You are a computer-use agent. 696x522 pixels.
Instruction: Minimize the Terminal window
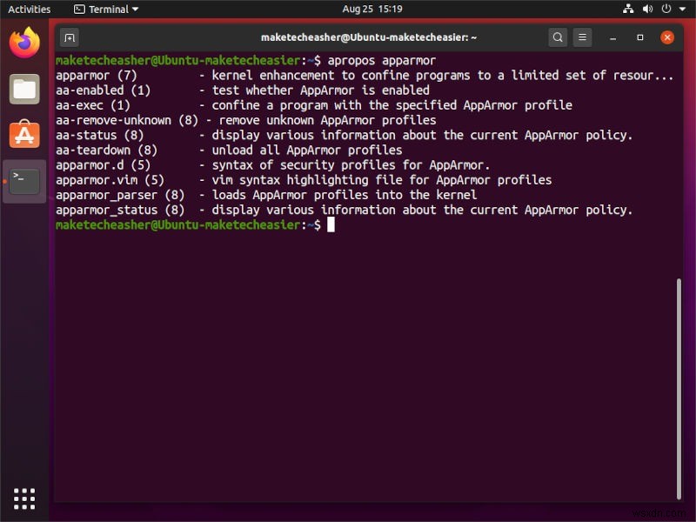pyautogui.click(x=613, y=37)
